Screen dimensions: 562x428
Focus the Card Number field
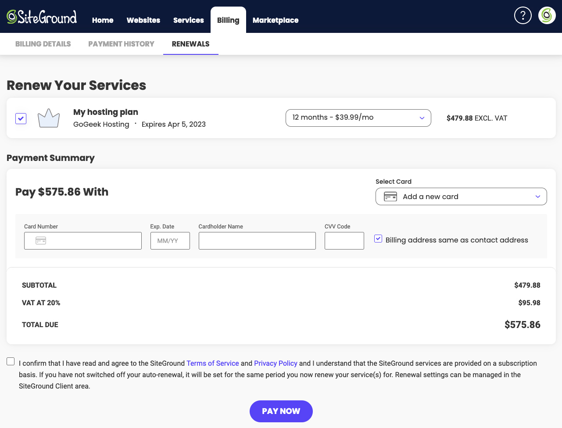click(83, 241)
